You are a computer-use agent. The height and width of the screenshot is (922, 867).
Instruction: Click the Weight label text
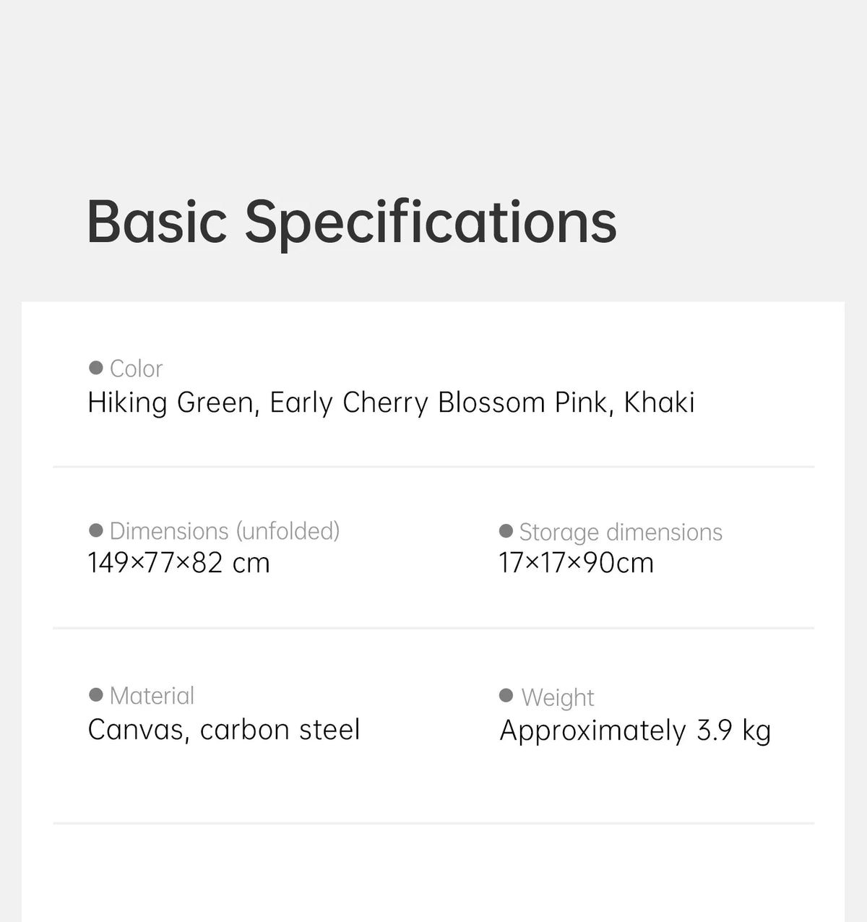tap(557, 697)
